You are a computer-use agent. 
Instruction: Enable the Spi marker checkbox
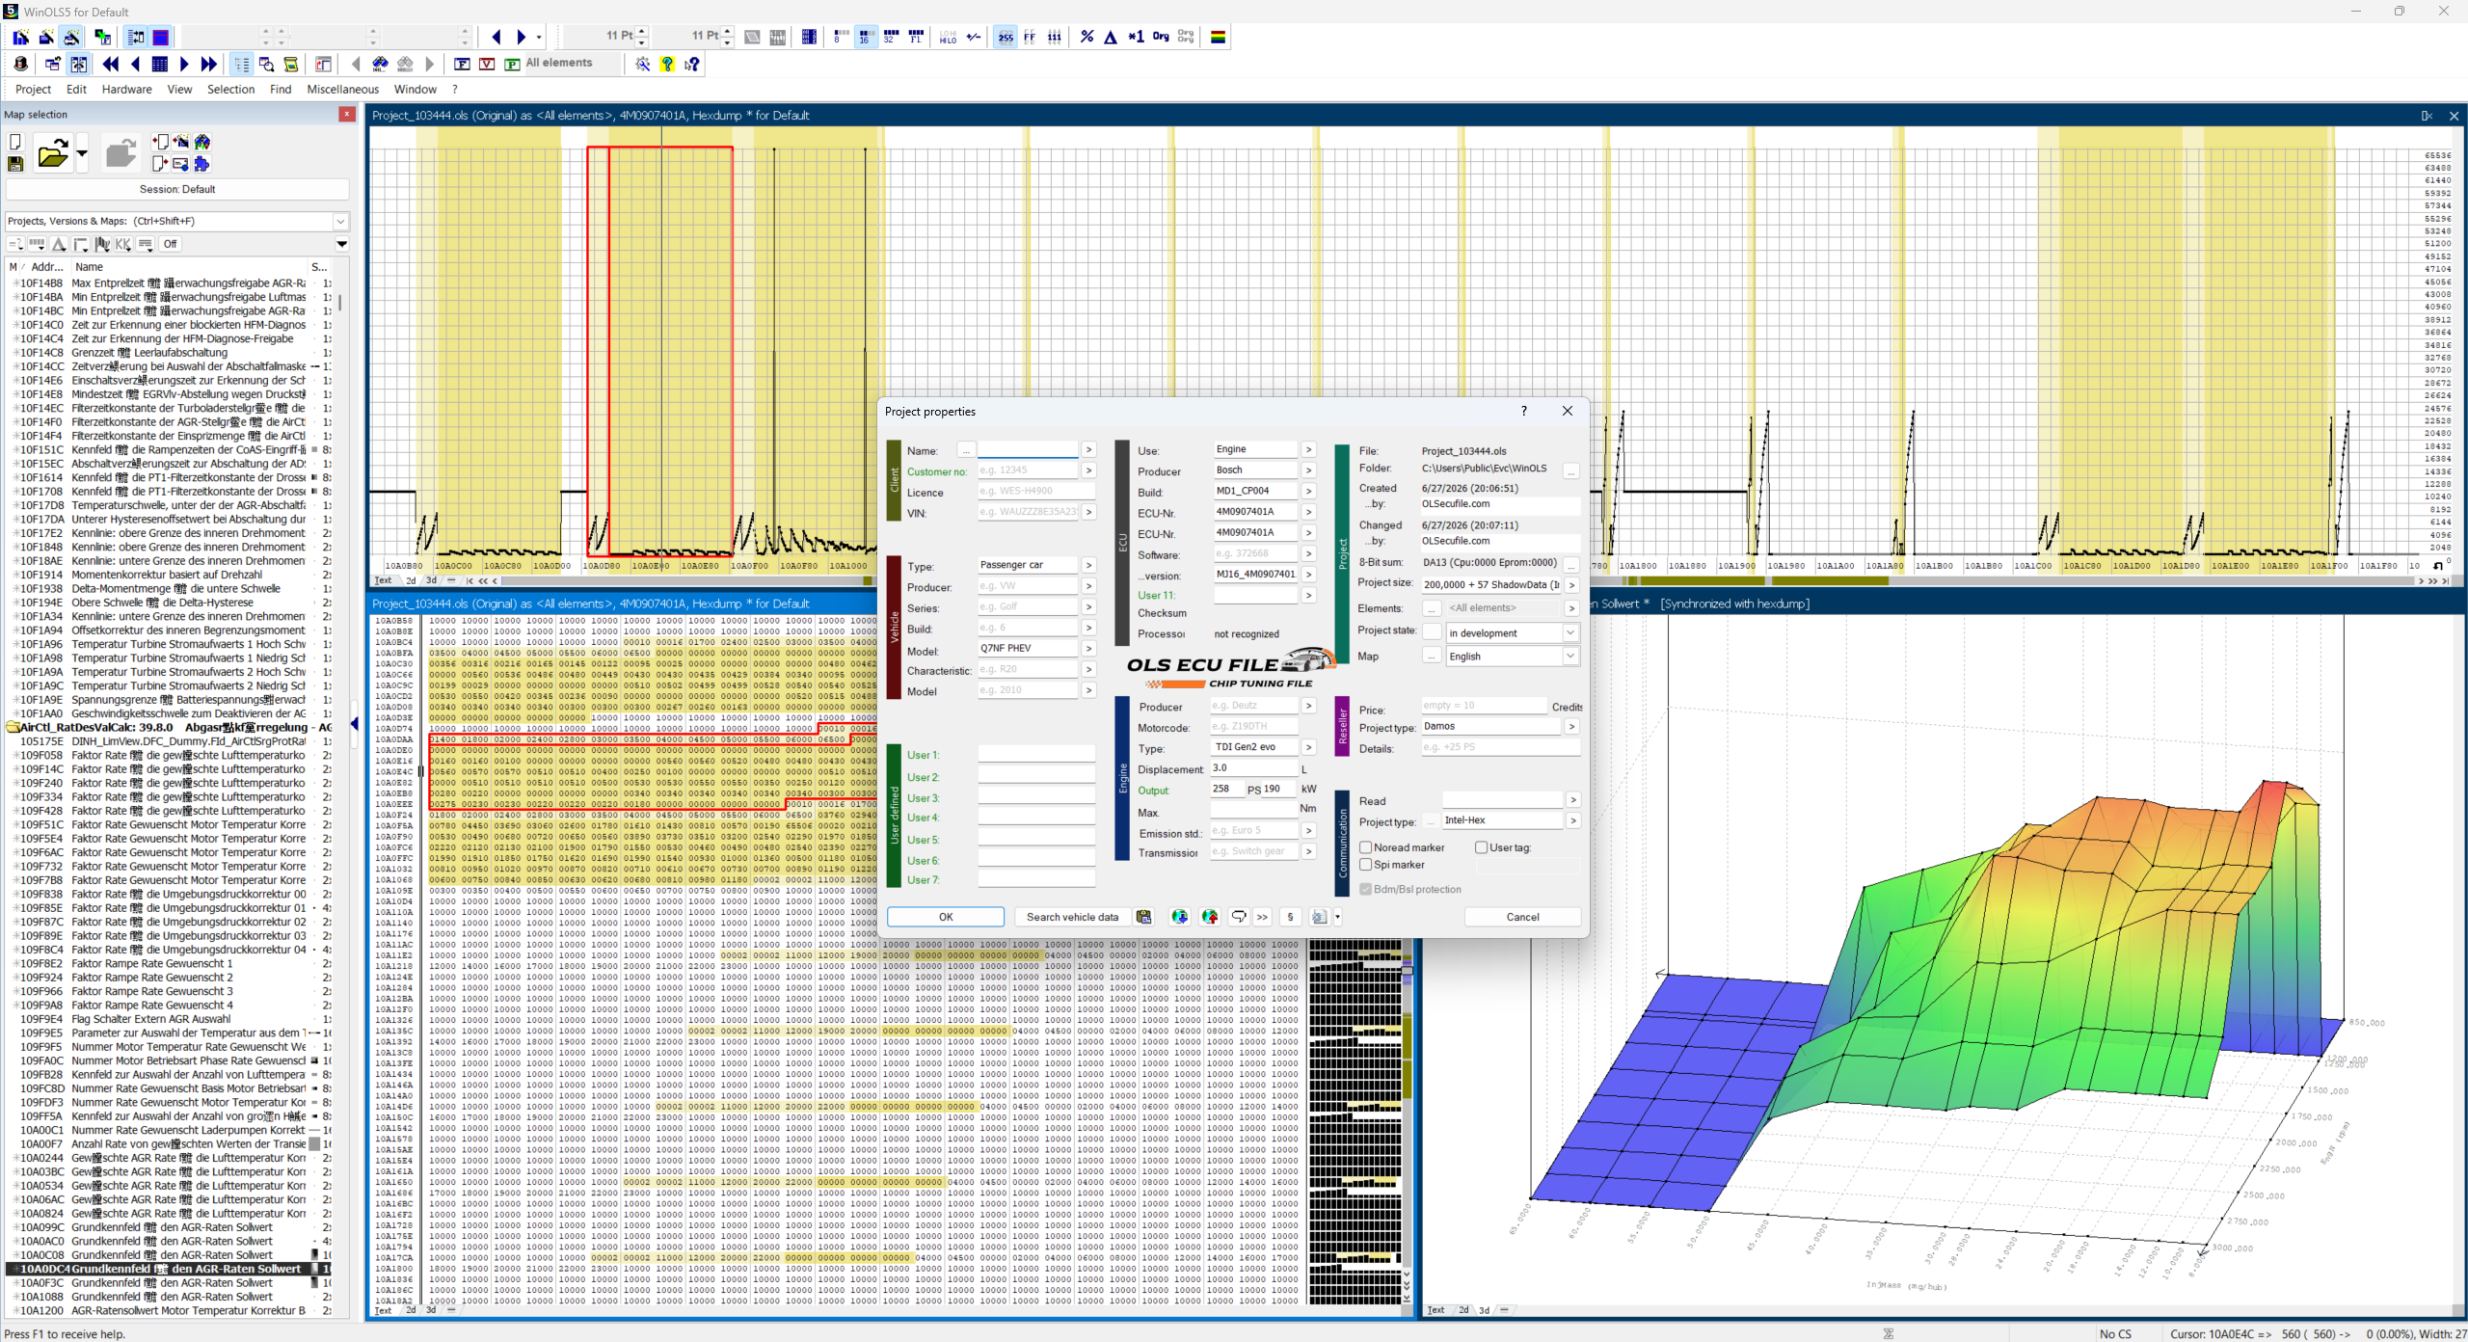(x=1366, y=865)
